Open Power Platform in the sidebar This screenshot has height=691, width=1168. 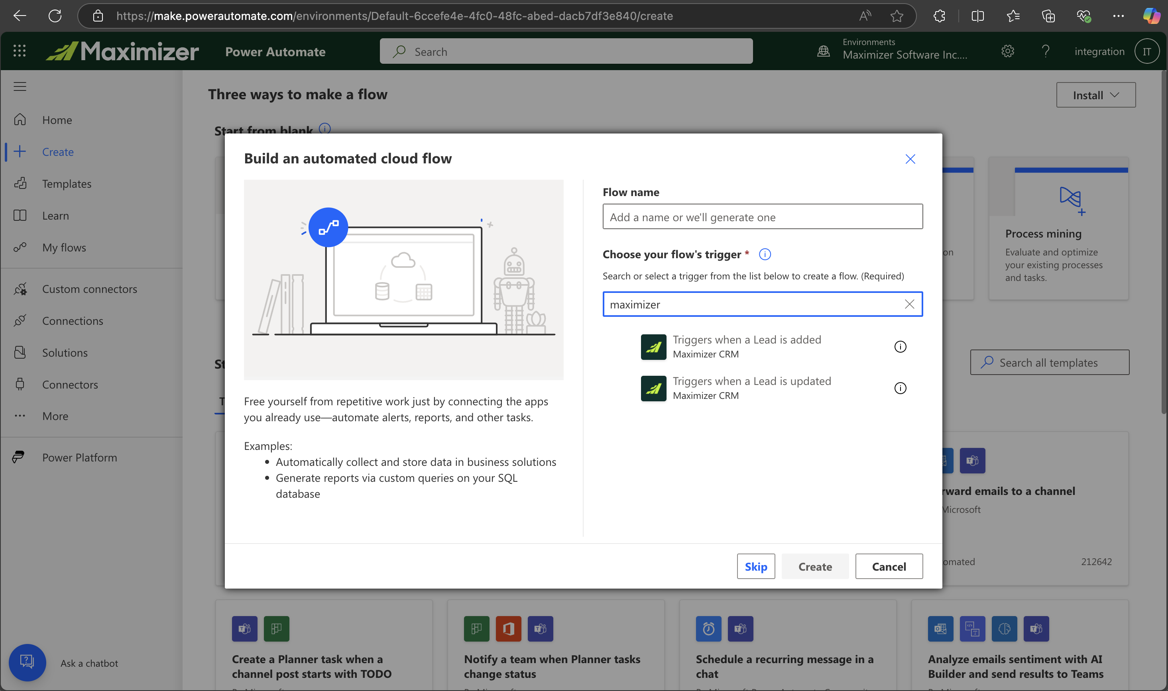coord(79,457)
